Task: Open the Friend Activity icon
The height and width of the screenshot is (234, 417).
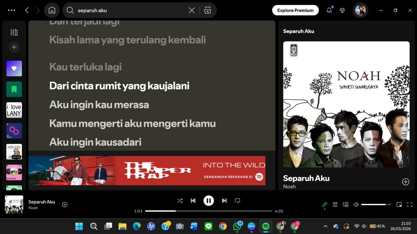Action: [342, 10]
